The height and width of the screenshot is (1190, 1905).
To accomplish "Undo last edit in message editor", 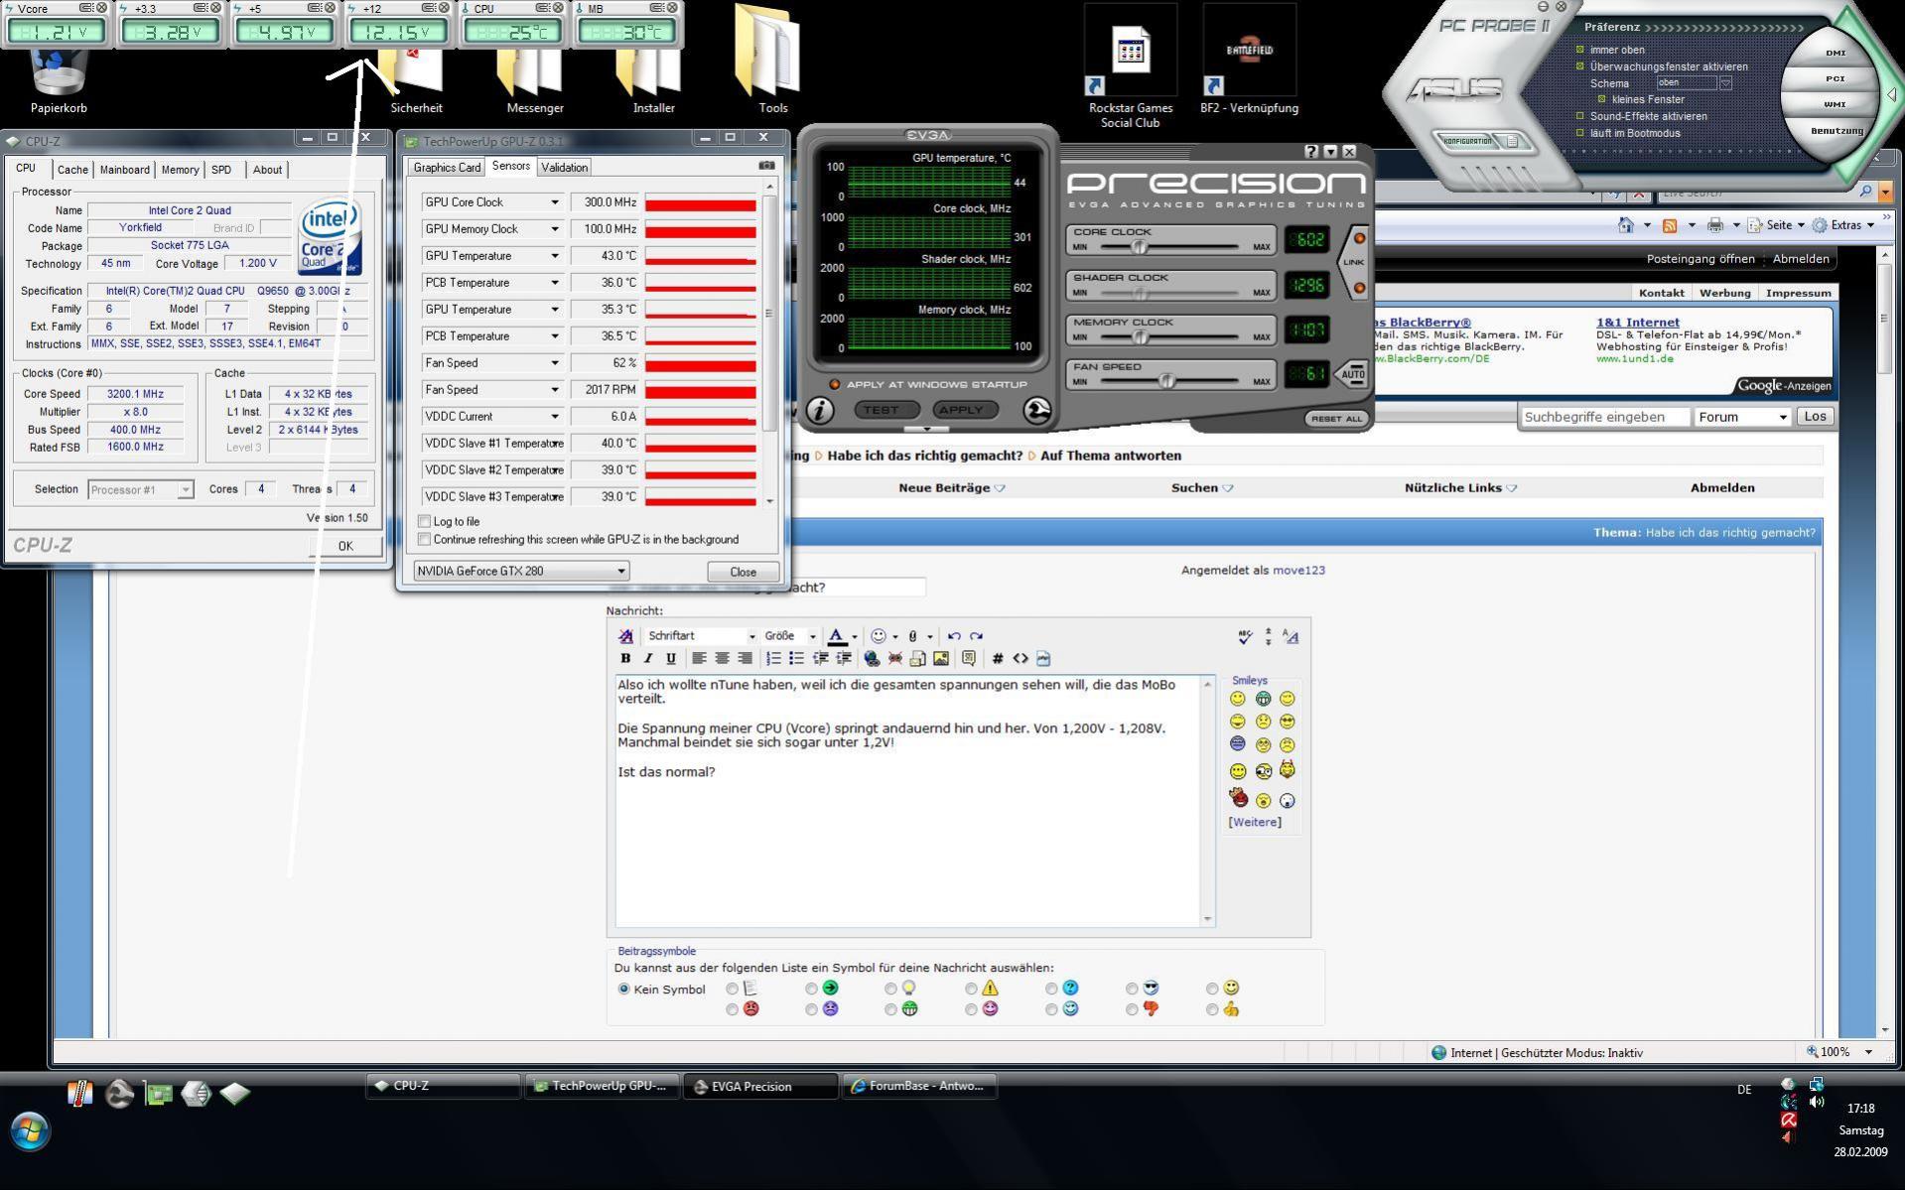I will (x=954, y=636).
